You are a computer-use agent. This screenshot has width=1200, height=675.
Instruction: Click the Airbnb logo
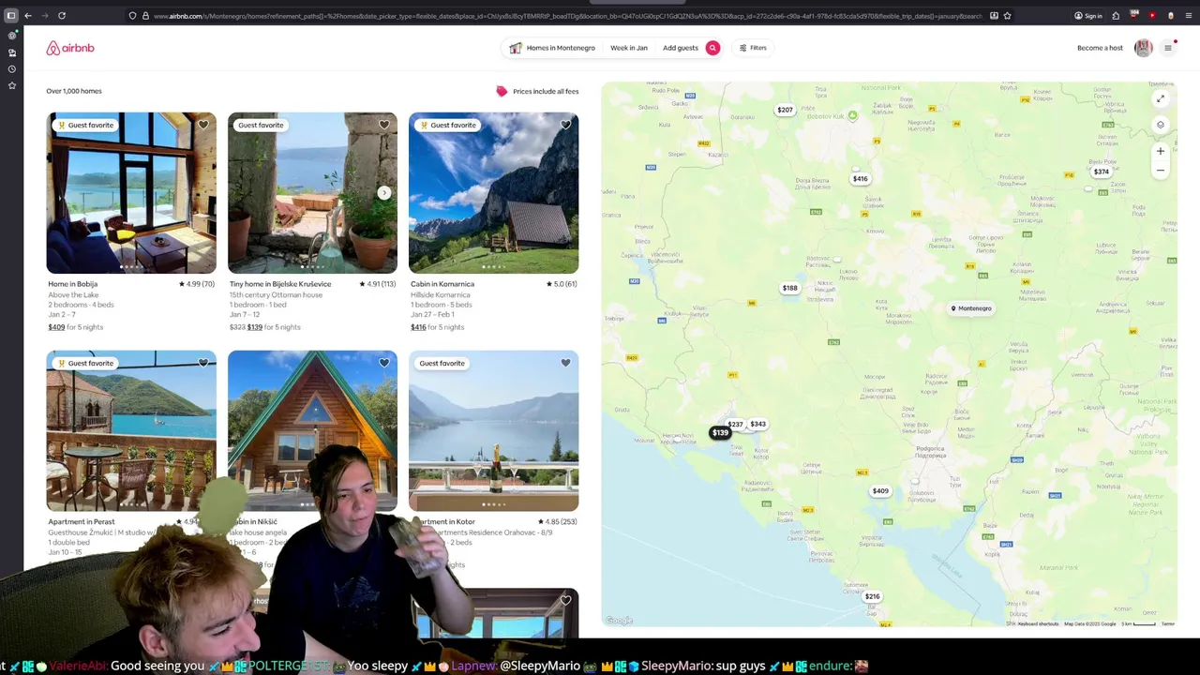tap(70, 48)
